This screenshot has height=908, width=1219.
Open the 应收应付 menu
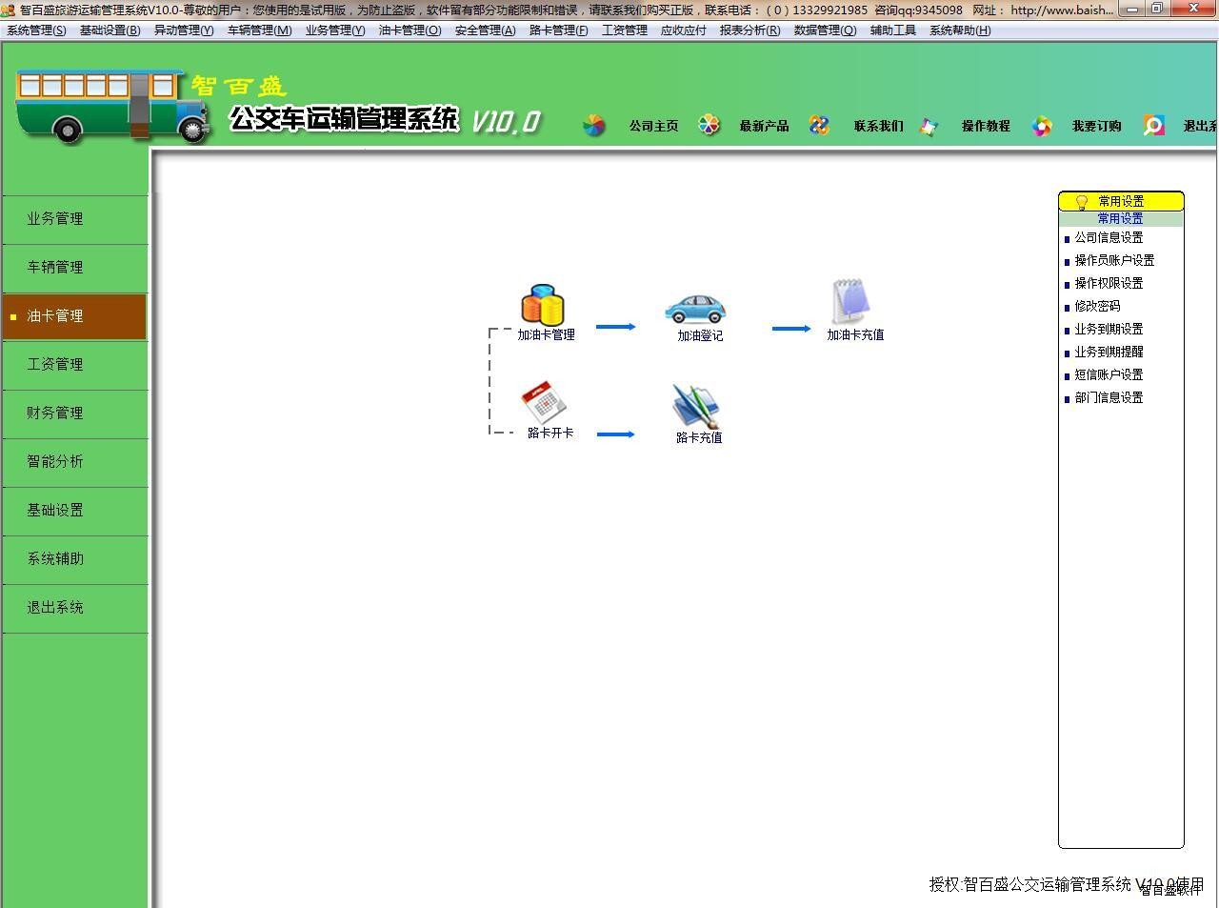pos(684,30)
